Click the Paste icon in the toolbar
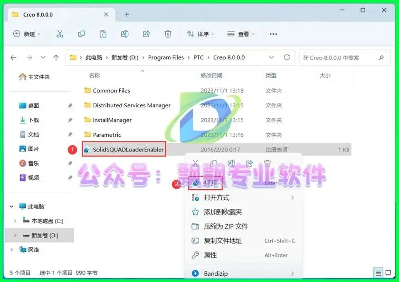 pos(103,34)
